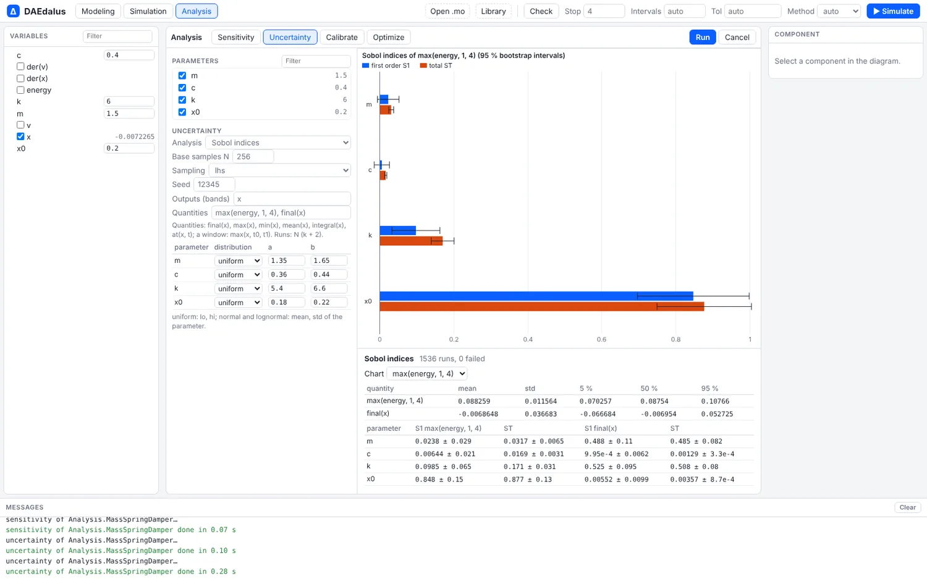The height and width of the screenshot is (579, 927).
Task: Click the Run button
Action: click(703, 37)
